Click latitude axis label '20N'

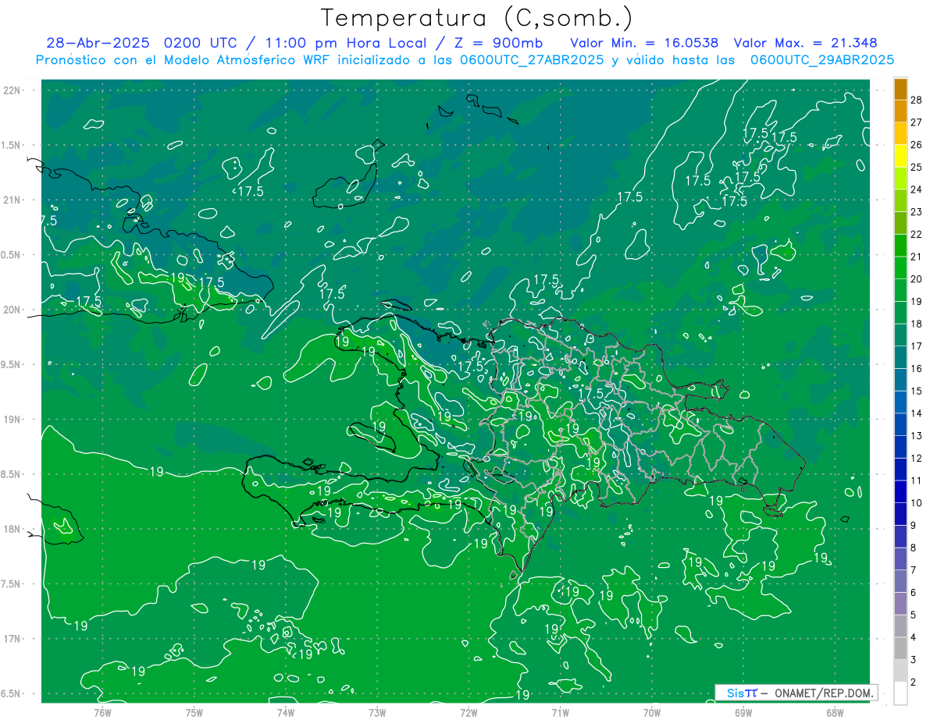tap(12, 310)
